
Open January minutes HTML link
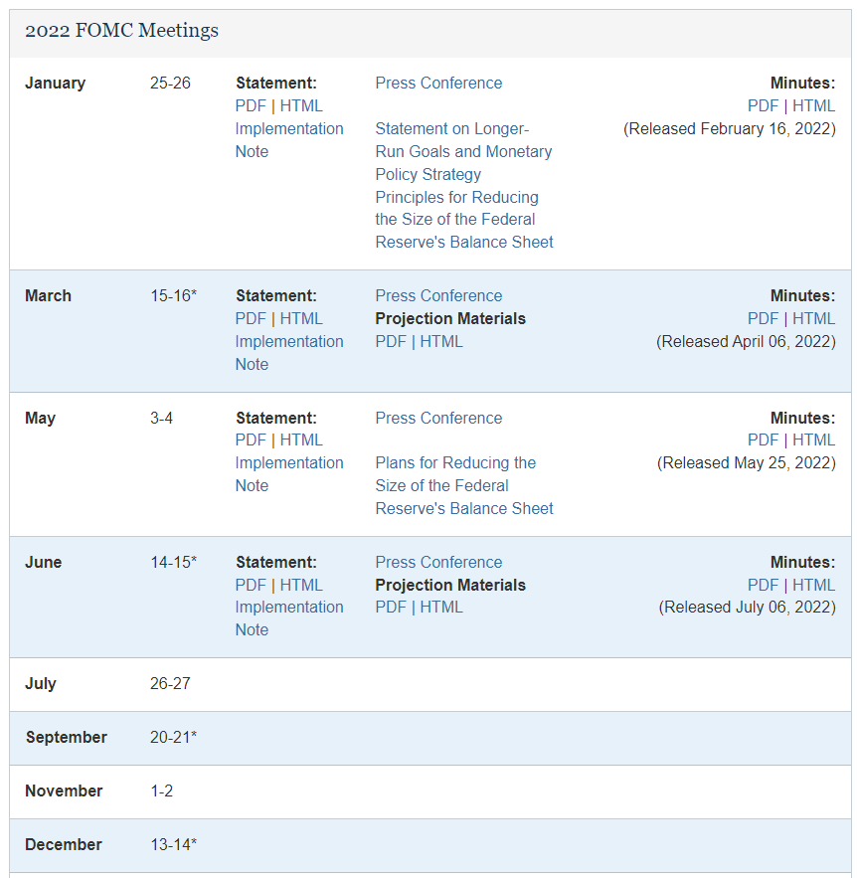pyautogui.click(x=813, y=105)
